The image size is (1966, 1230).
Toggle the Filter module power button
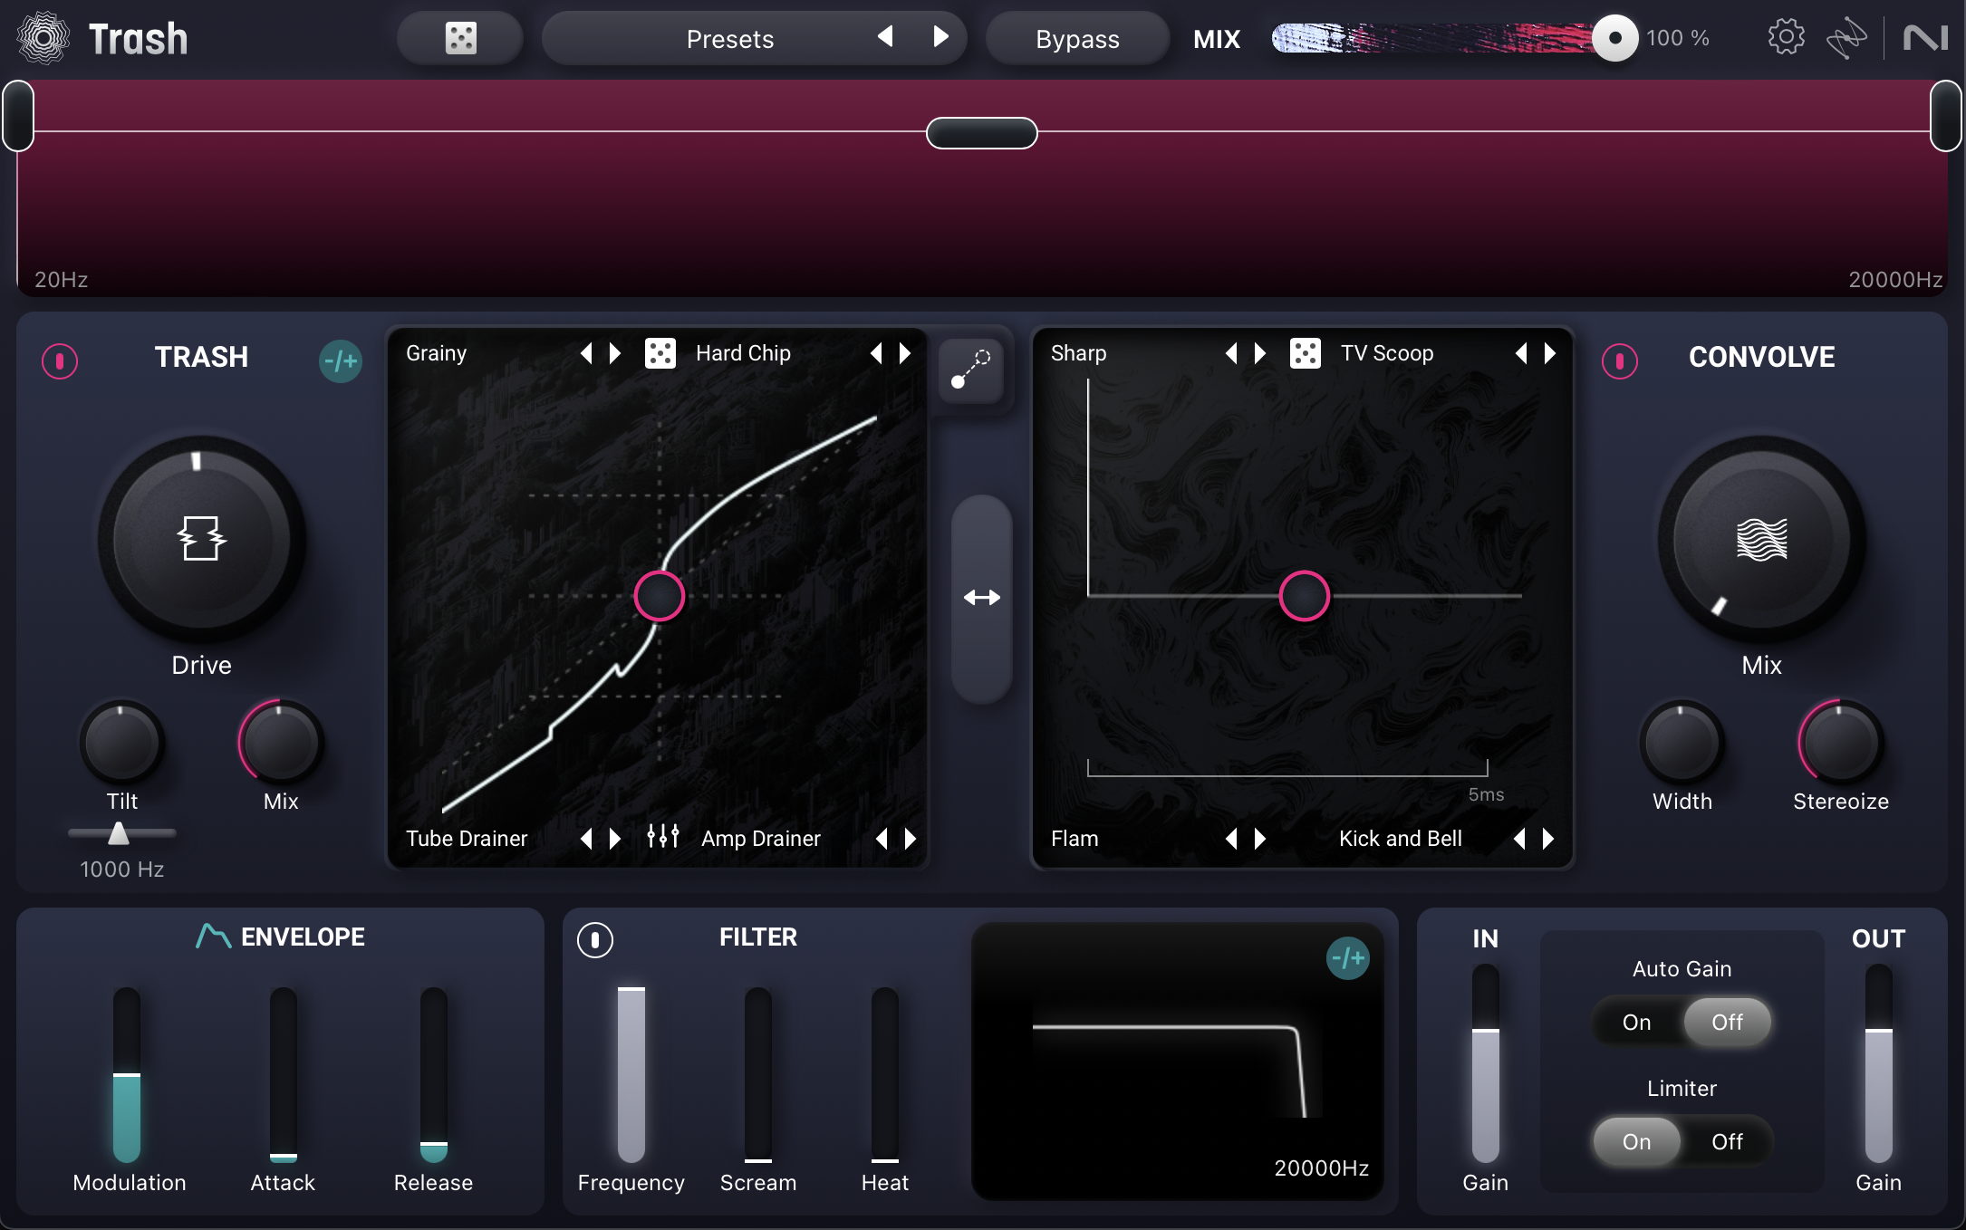pos(595,939)
